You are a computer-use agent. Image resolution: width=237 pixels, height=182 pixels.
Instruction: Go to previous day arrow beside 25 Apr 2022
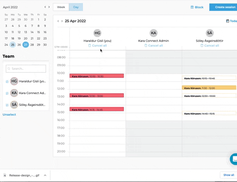(58, 21)
